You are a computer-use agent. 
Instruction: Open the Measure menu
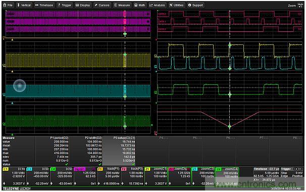(x=122, y=5)
